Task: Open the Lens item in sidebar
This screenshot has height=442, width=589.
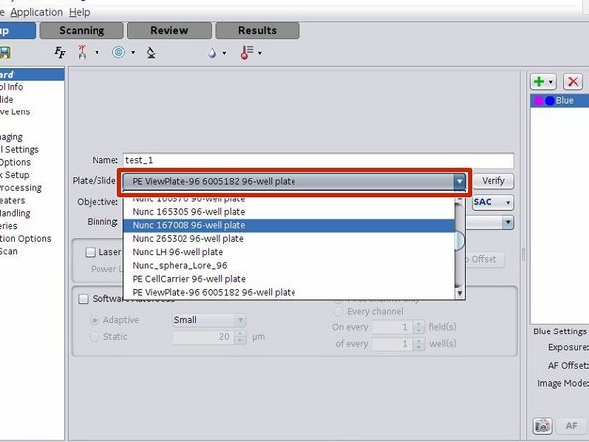Action: (15, 112)
